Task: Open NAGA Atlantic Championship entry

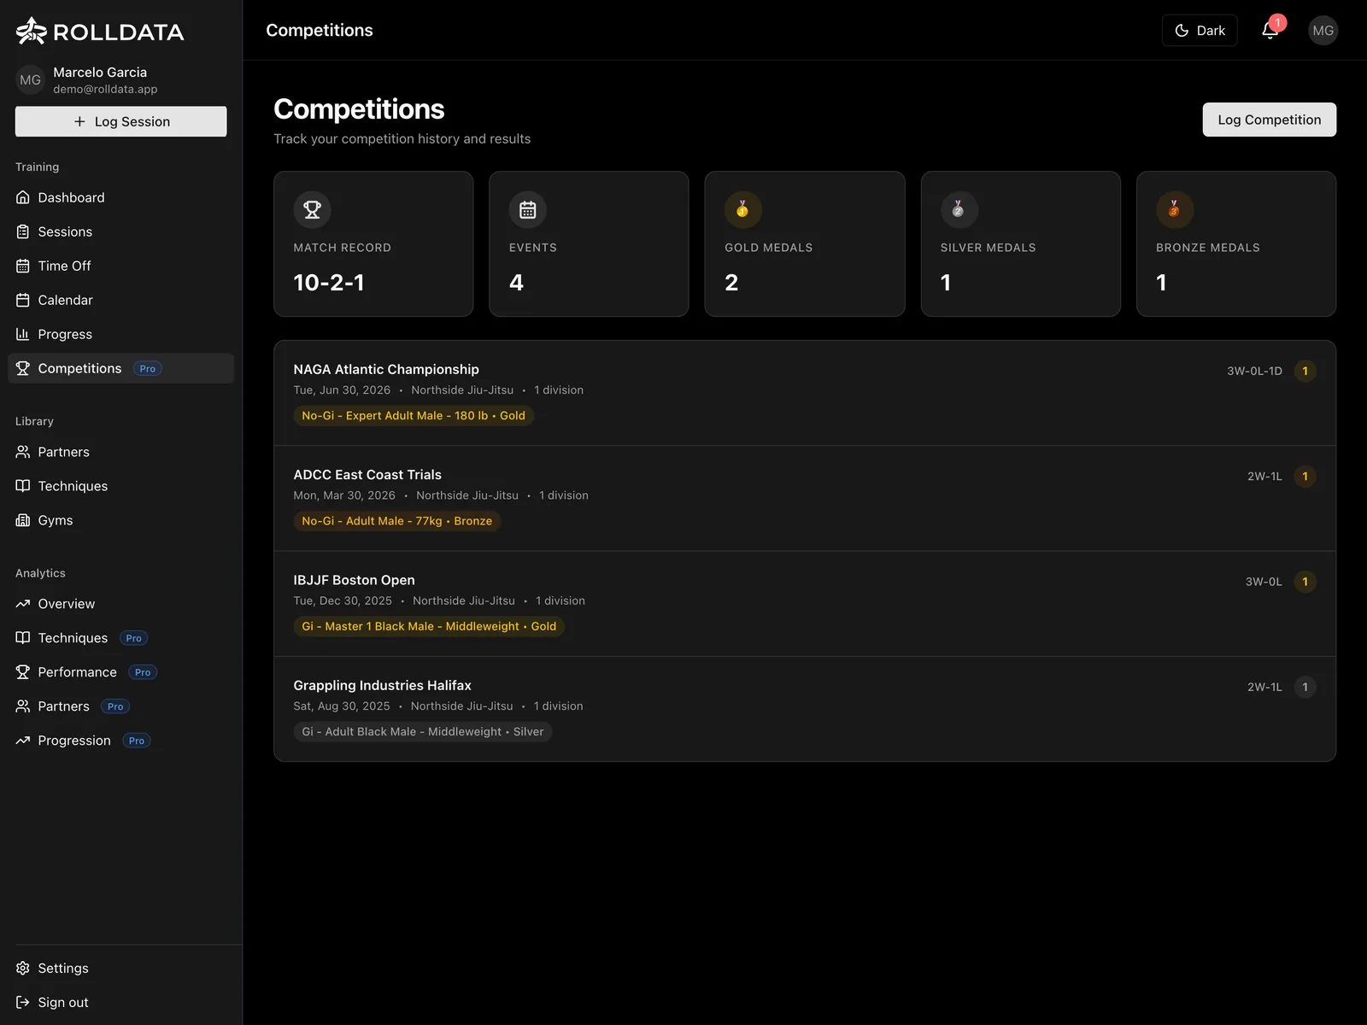Action: [x=805, y=393]
